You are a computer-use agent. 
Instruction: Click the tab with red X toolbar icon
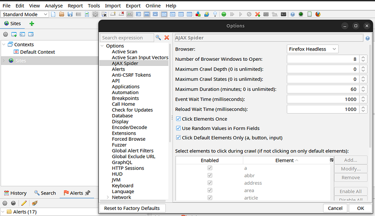click(x=121, y=14)
